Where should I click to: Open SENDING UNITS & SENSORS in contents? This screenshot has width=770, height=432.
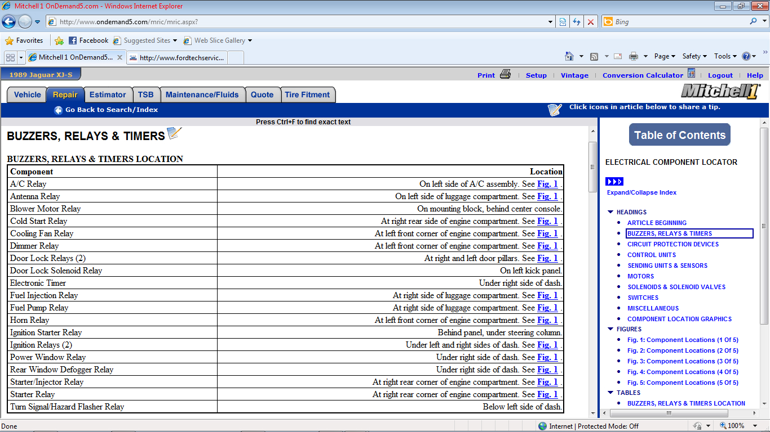click(667, 265)
